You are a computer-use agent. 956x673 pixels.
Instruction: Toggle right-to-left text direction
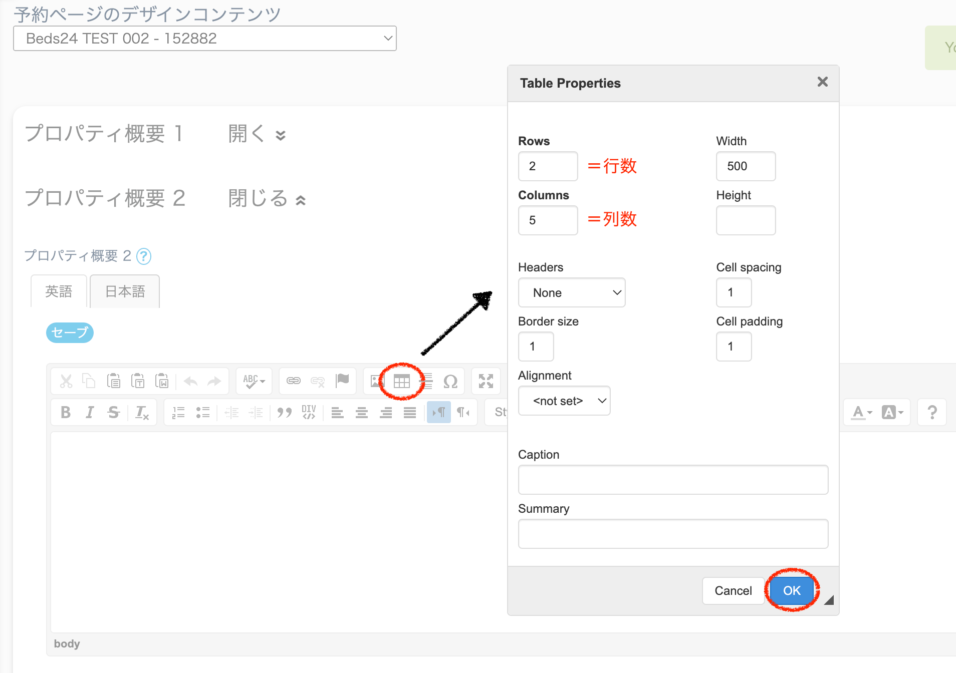pos(463,413)
